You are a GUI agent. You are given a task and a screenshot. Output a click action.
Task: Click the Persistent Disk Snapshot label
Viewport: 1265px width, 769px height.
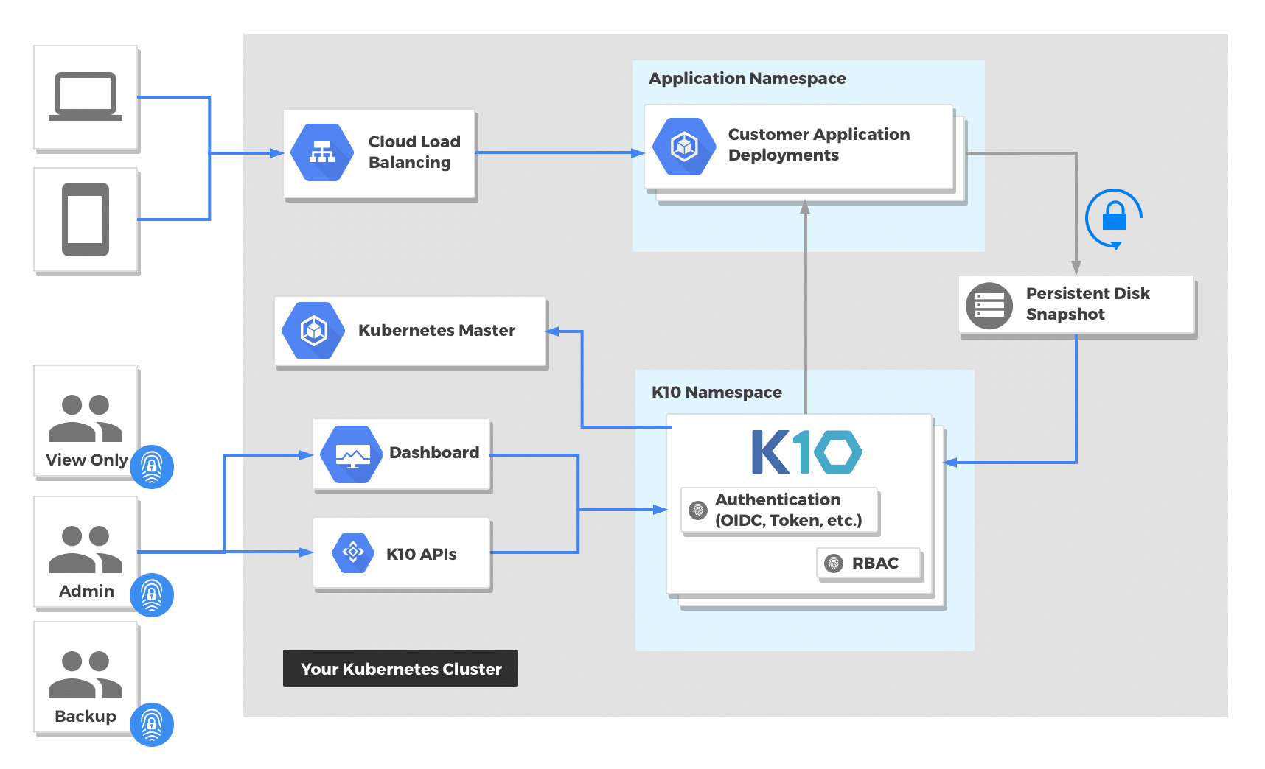tap(1088, 303)
